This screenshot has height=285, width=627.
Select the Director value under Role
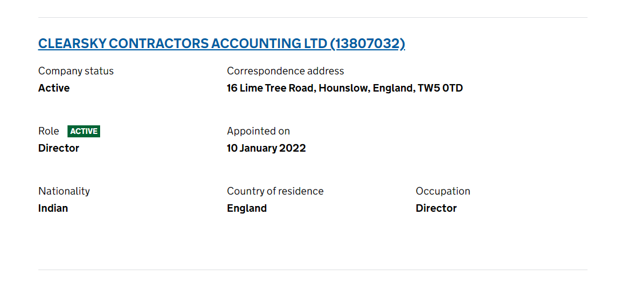pos(59,148)
